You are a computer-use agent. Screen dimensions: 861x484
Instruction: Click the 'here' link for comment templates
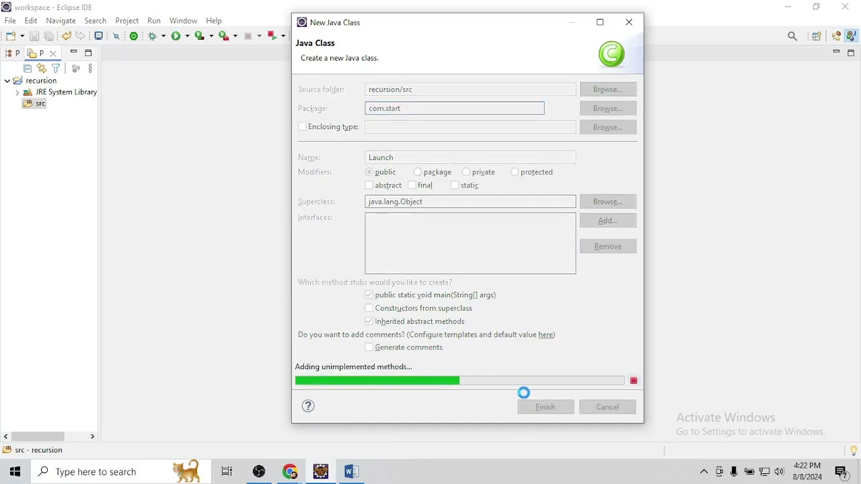546,335
